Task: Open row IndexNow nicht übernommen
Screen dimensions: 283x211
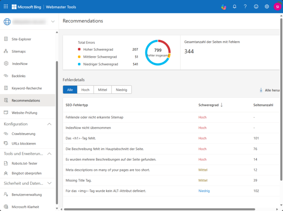Action: [171, 128]
